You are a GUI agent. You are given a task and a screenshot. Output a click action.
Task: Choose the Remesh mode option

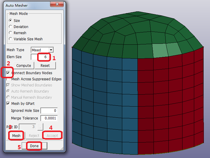(11, 33)
